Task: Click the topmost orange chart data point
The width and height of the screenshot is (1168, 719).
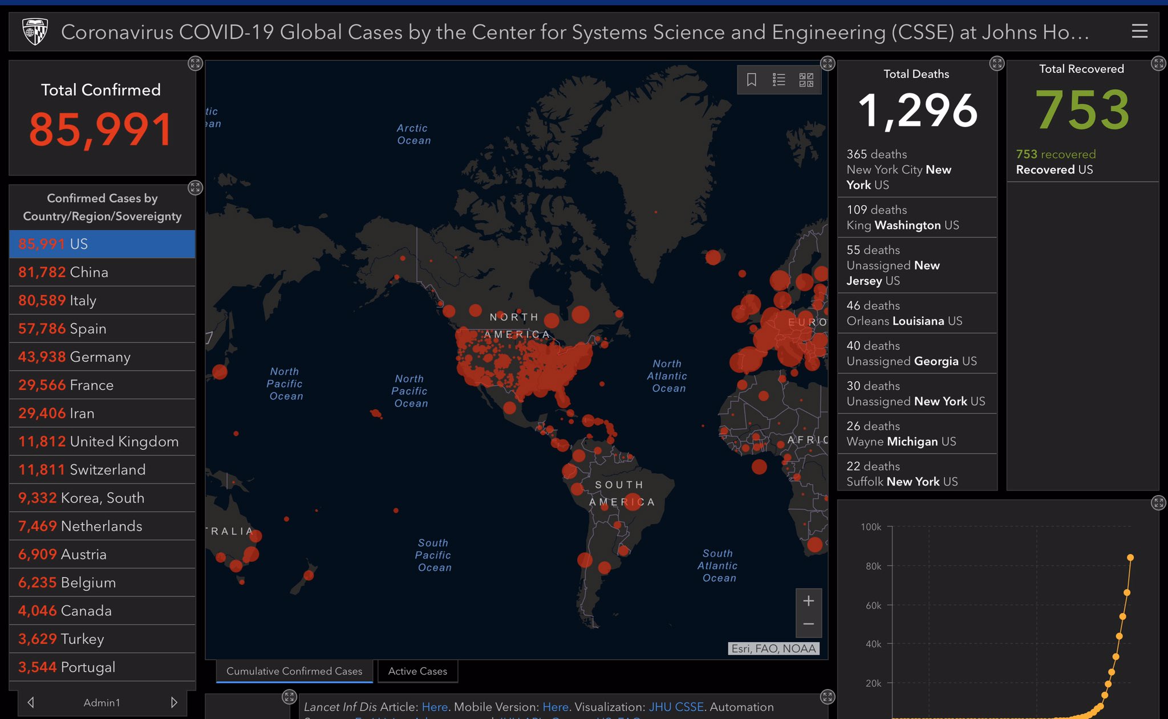Action: tap(1130, 558)
